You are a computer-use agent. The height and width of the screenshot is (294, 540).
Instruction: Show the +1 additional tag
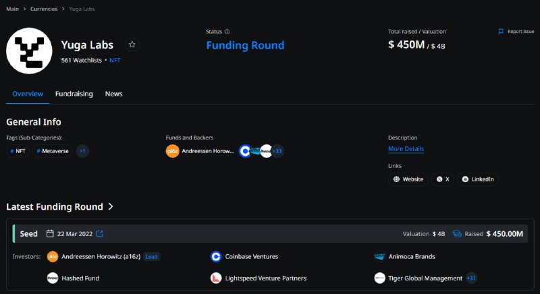(82, 151)
